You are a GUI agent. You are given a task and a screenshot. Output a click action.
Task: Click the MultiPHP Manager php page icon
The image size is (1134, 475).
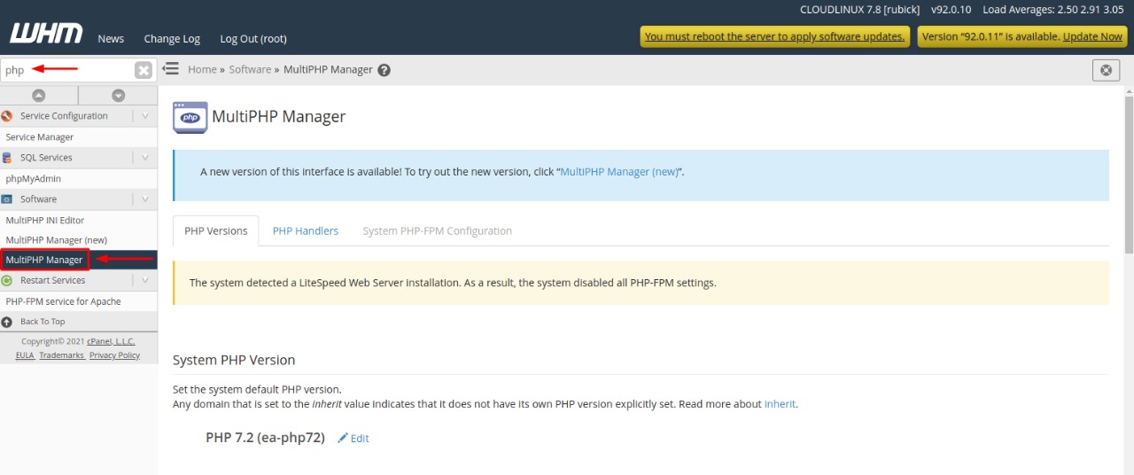190,117
